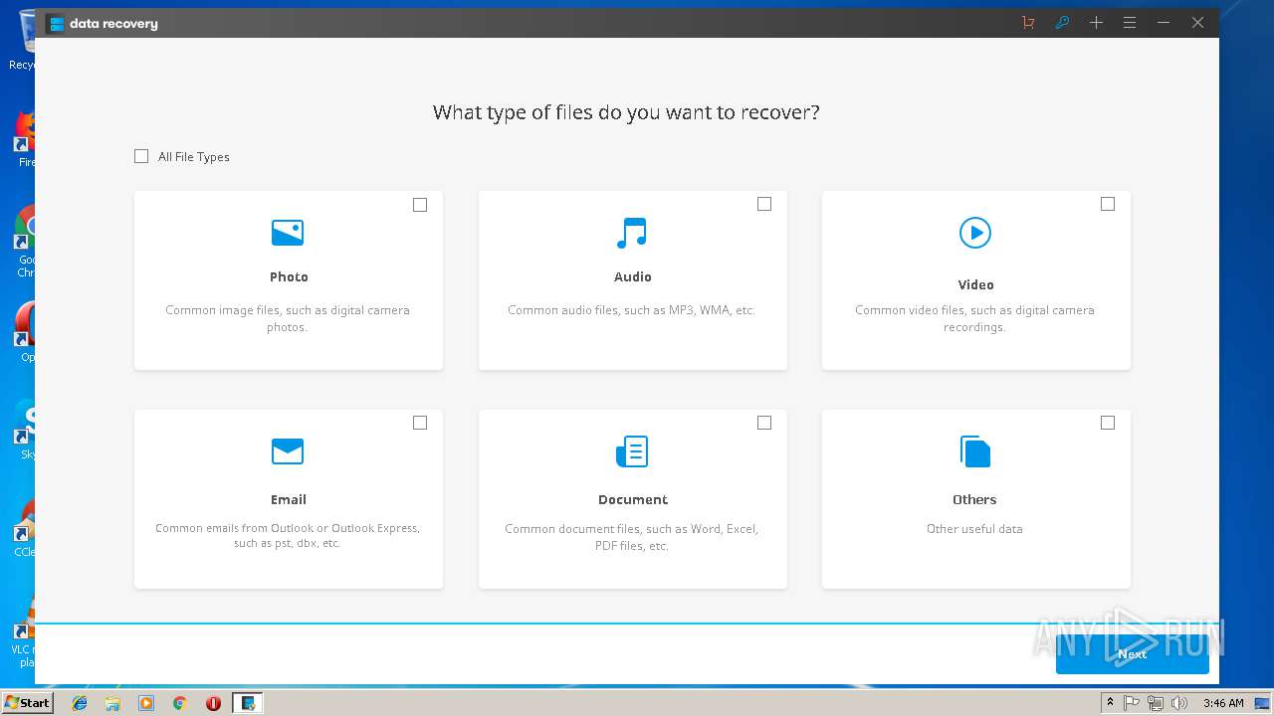Click the 'All File Types' label

(194, 157)
